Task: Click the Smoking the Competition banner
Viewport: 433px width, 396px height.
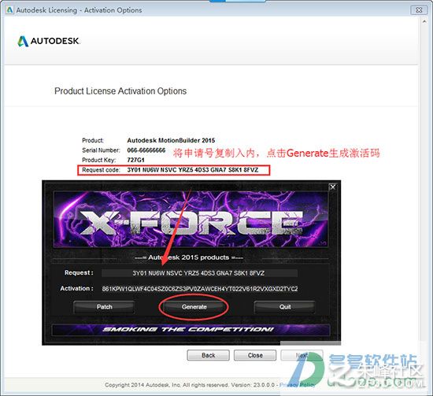Action: [191, 329]
